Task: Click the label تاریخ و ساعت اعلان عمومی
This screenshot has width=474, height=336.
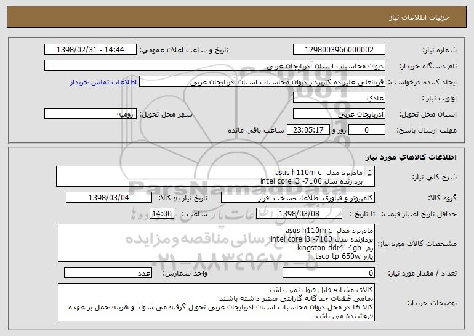Action: point(184,50)
